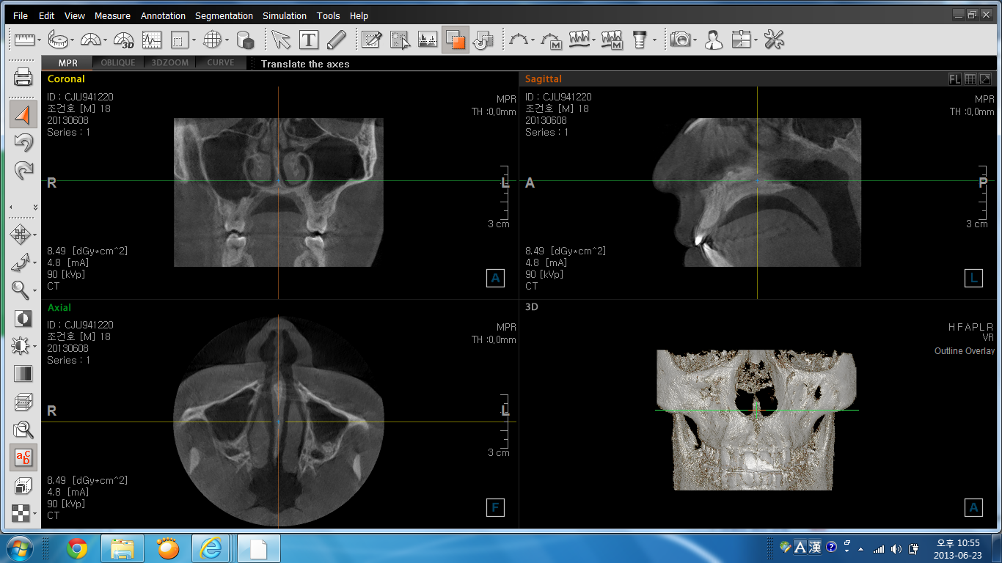Click the 3D box view icon

23,485
